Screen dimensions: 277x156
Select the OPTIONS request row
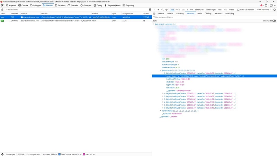[76, 21]
